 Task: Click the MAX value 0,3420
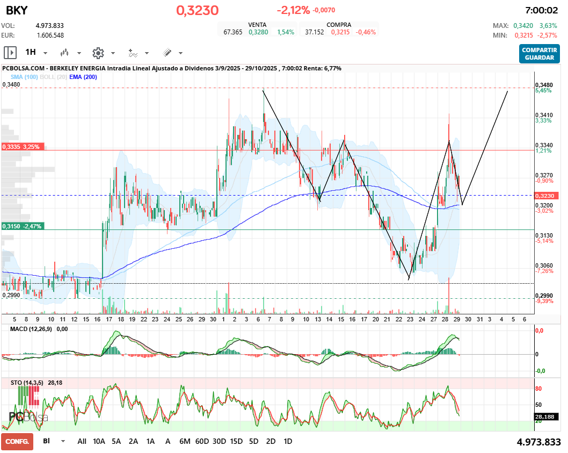click(523, 26)
